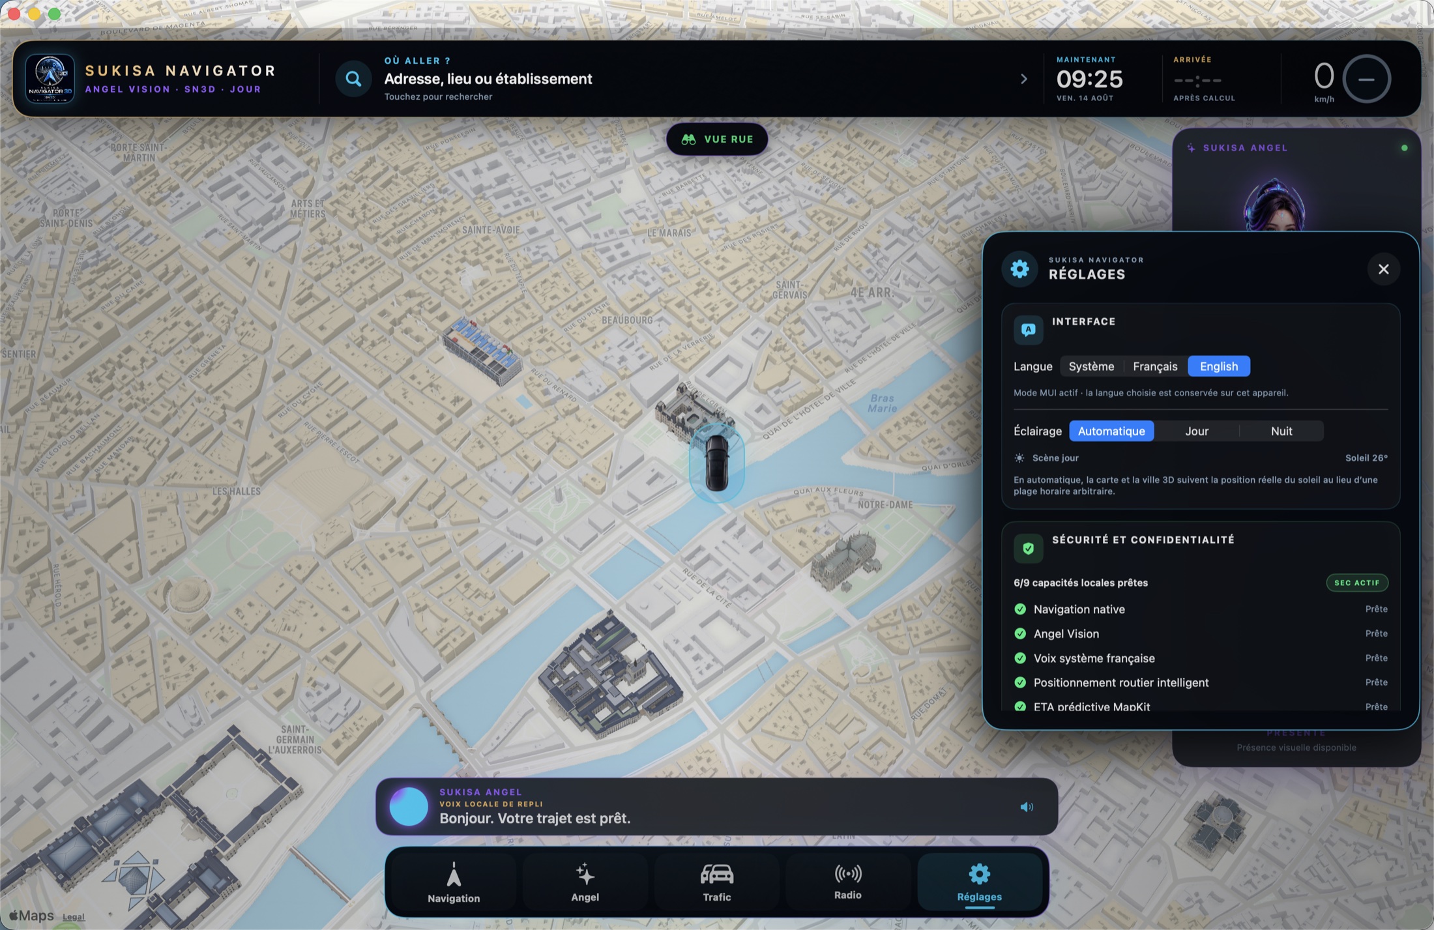Image resolution: width=1434 pixels, height=930 pixels.
Task: Set lighting mode to Nuit
Action: [1281, 431]
